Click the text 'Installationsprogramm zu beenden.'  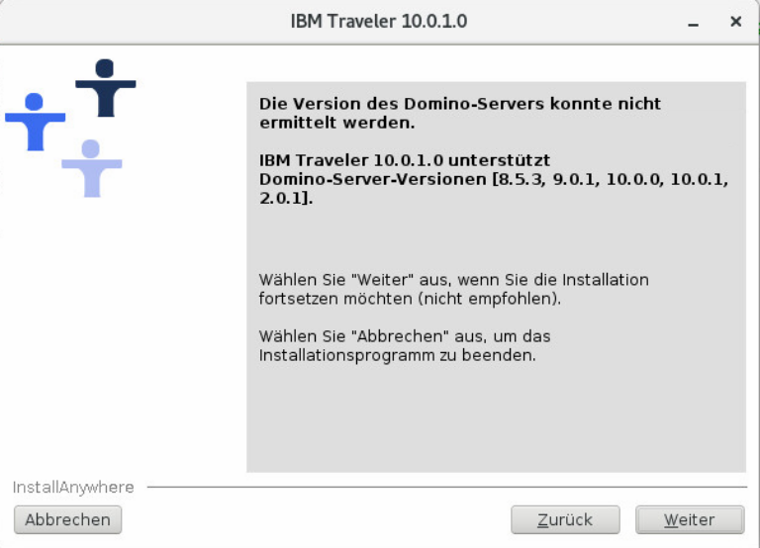(398, 355)
